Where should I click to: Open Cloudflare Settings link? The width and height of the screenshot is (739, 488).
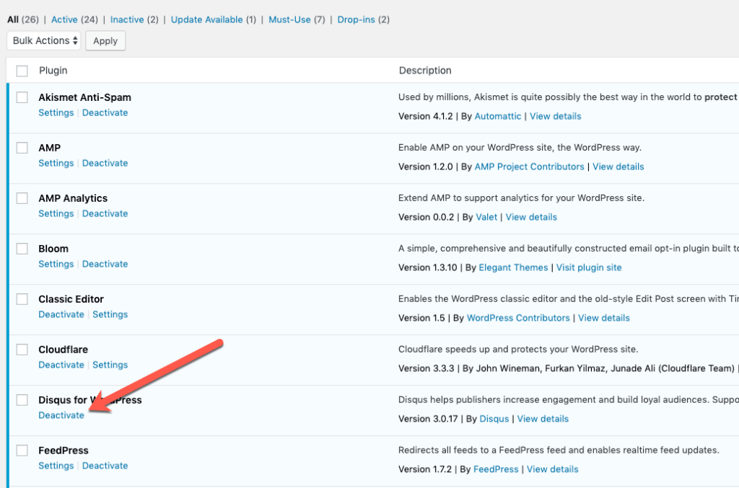(x=110, y=364)
